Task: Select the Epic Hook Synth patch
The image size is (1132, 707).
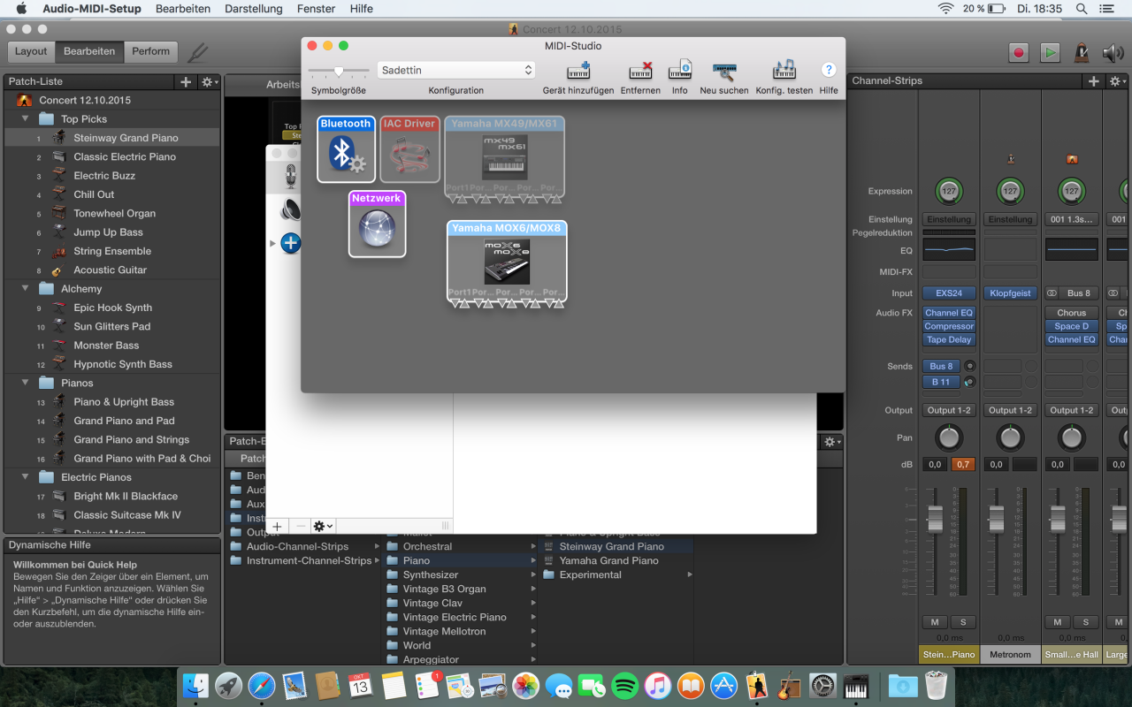Action: click(x=111, y=308)
